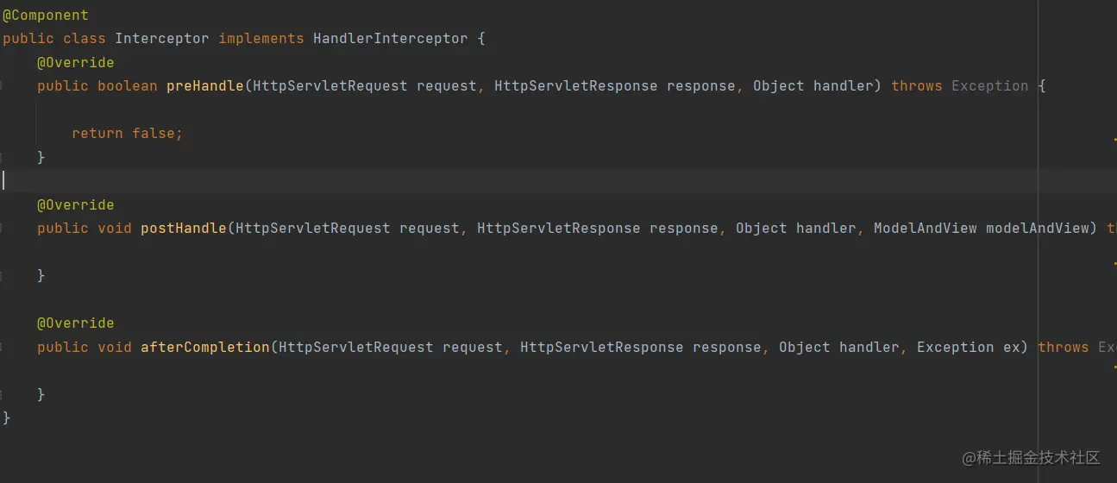Collapse the afterCompletion method fold marker
Image resolution: width=1117 pixels, height=483 pixels.
coord(2,347)
